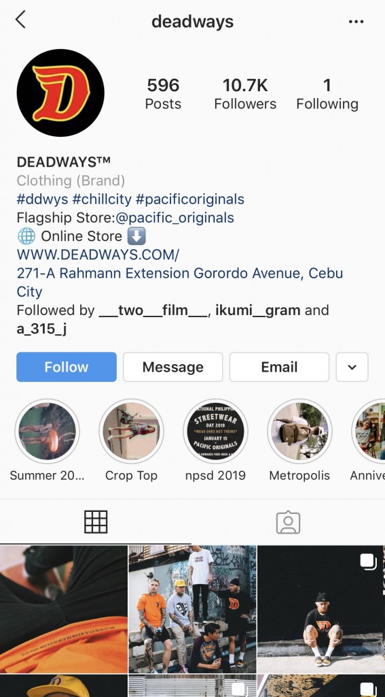Image resolution: width=385 pixels, height=697 pixels.
Task: Open the npsd 2019 story highlight
Action: (215, 431)
